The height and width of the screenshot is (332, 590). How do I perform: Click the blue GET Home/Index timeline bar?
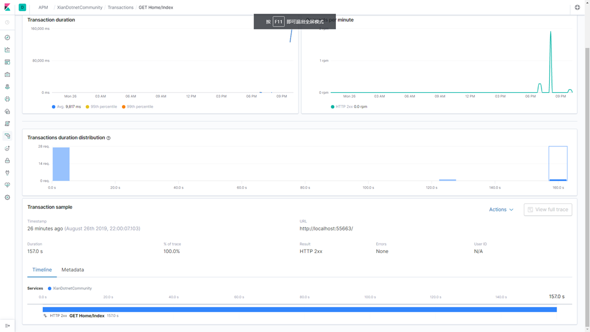pyautogui.click(x=300, y=310)
